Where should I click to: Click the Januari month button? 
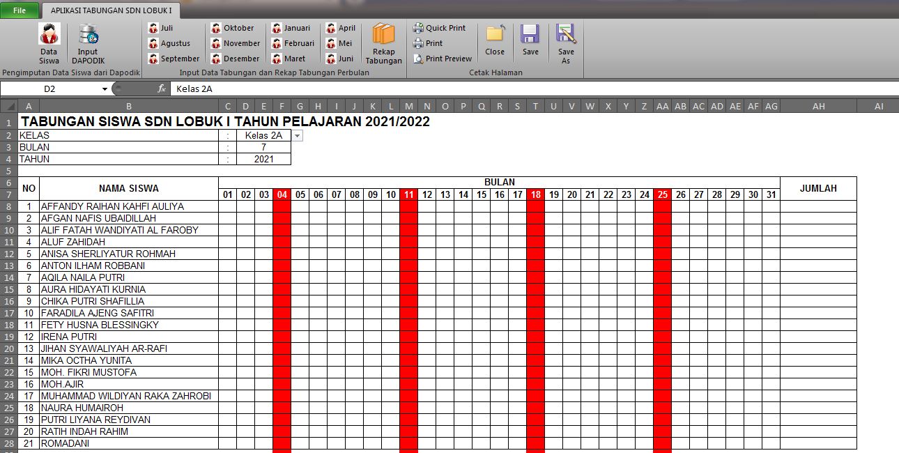coord(292,28)
